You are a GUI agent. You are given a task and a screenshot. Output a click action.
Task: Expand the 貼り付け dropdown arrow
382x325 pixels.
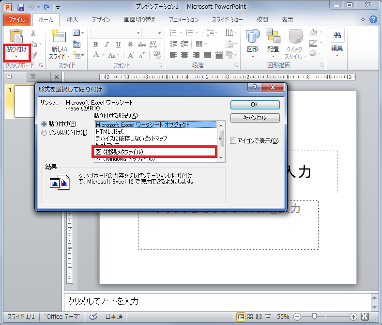[16, 57]
